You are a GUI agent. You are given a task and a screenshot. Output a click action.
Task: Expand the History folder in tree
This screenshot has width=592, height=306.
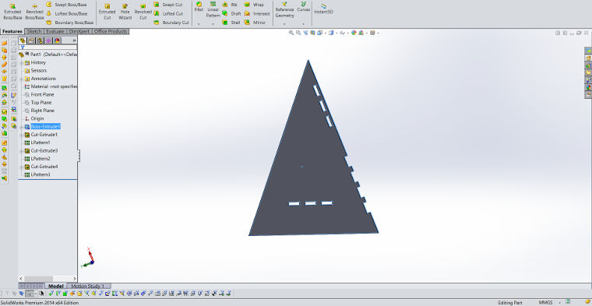(22, 63)
